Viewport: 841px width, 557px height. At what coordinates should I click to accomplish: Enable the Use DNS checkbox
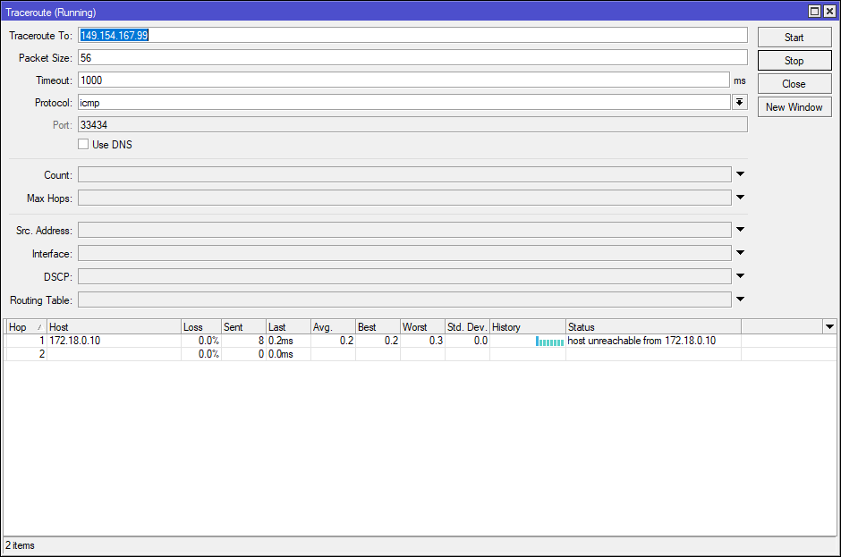click(83, 144)
